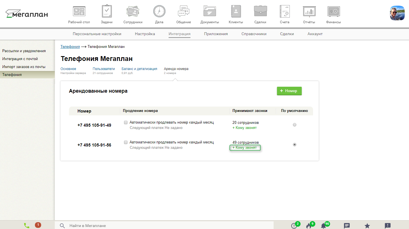This screenshot has width=409, height=229.
Task: Click the 49 сотрудников text
Action: [x=246, y=143]
